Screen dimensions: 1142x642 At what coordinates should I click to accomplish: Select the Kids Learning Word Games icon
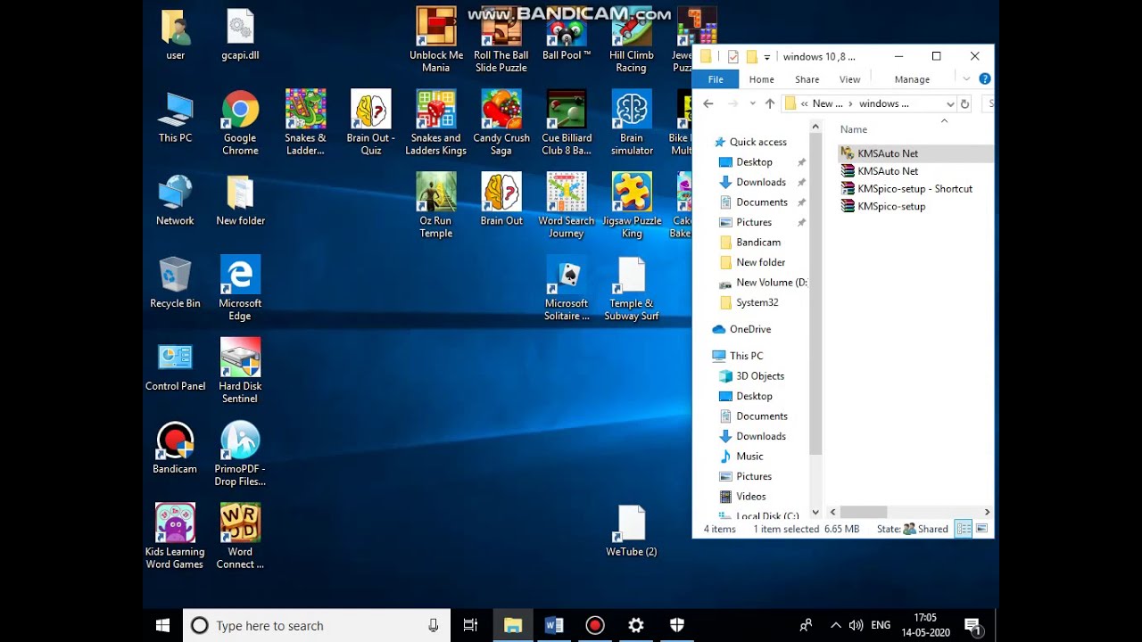175,536
